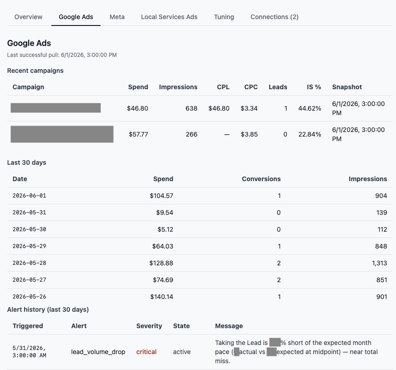Viewport: 396px width, 370px height.
Task: Click the Last 30 days heading
Action: 26,162
